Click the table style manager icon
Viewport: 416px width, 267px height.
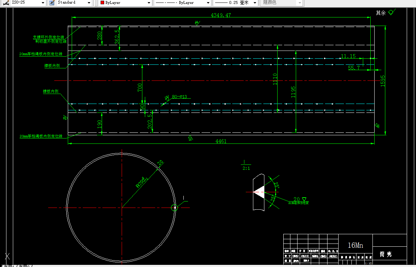(52, 2)
